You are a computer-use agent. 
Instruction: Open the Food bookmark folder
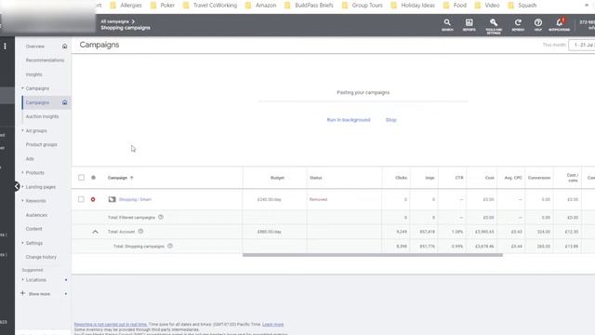coord(455,6)
